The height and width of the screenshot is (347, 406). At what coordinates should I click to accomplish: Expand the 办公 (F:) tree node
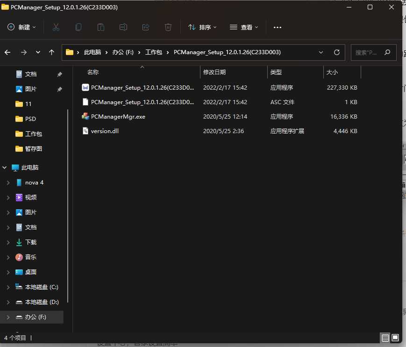[8, 317]
